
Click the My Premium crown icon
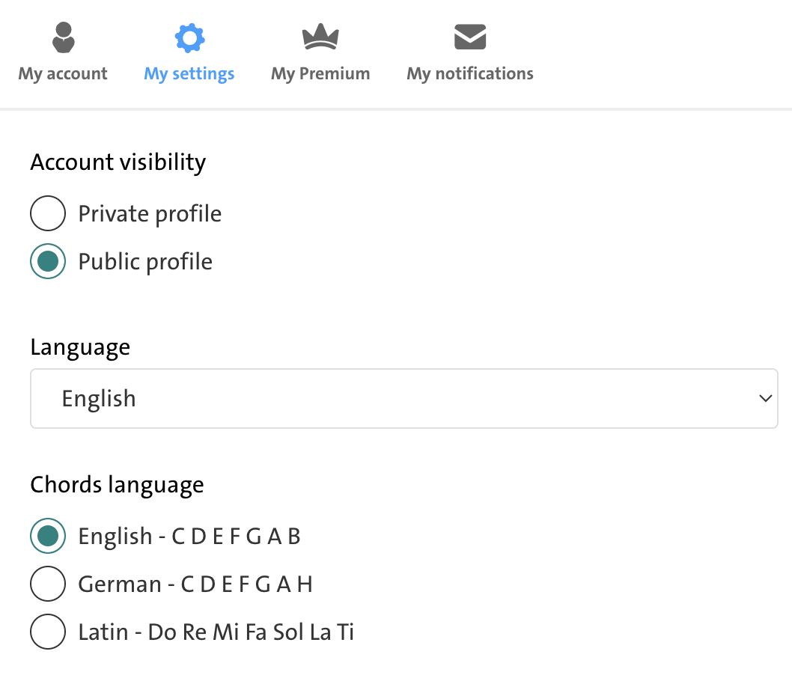(320, 37)
